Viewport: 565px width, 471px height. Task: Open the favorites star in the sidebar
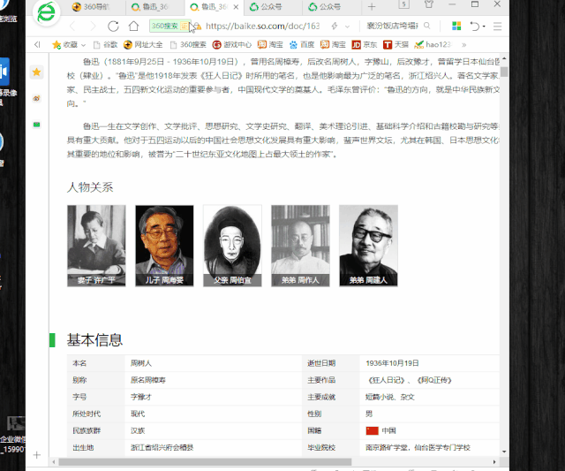pos(36,72)
